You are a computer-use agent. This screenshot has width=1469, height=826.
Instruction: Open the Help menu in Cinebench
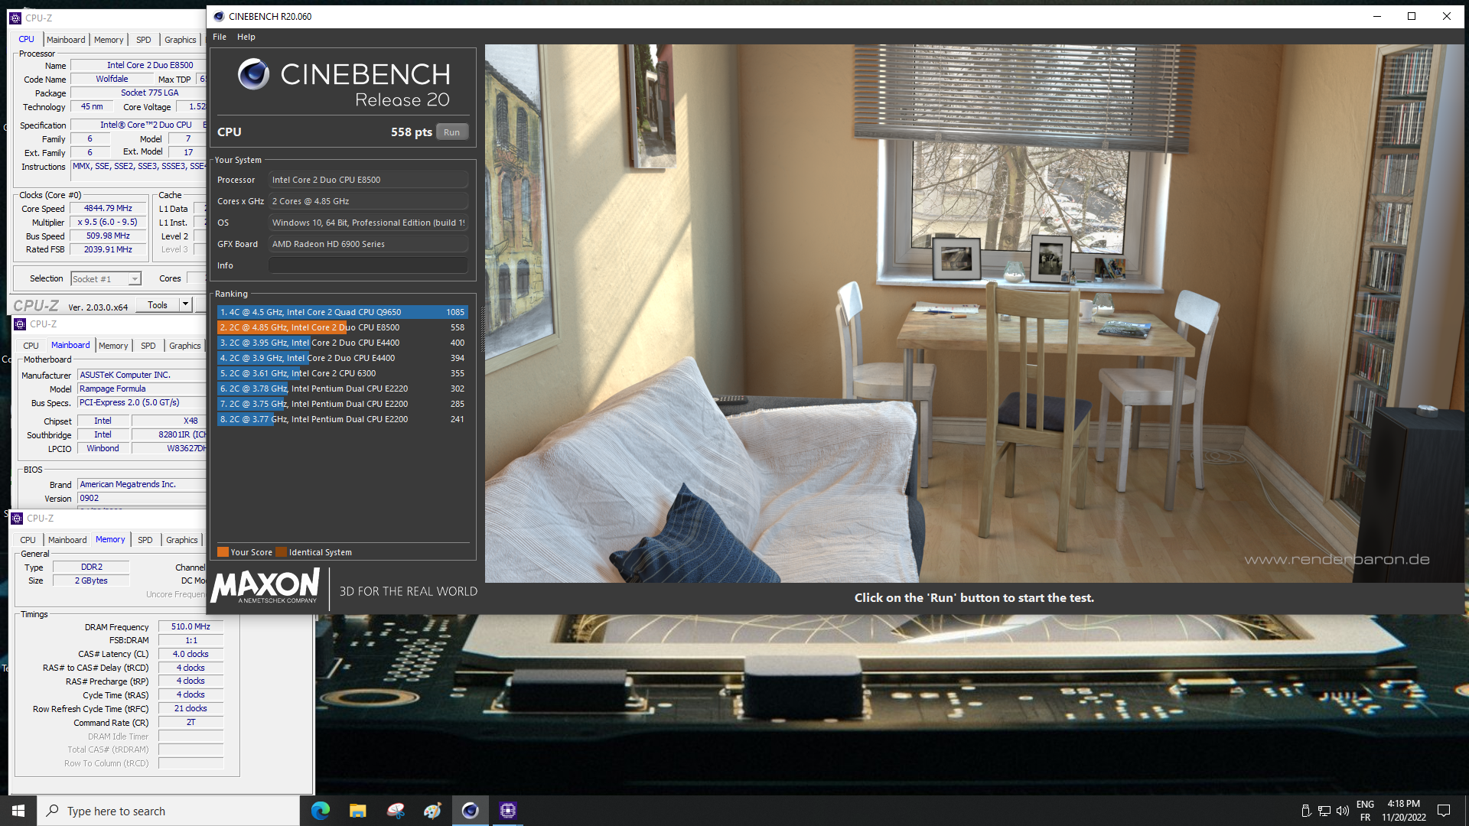tap(246, 37)
